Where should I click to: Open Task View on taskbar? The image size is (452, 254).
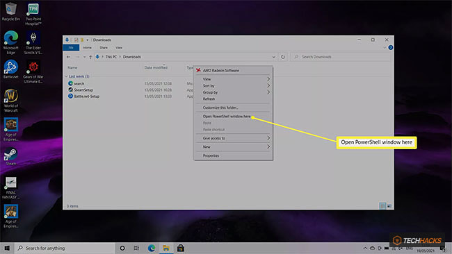(x=136, y=248)
